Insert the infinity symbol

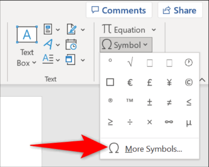169,122
